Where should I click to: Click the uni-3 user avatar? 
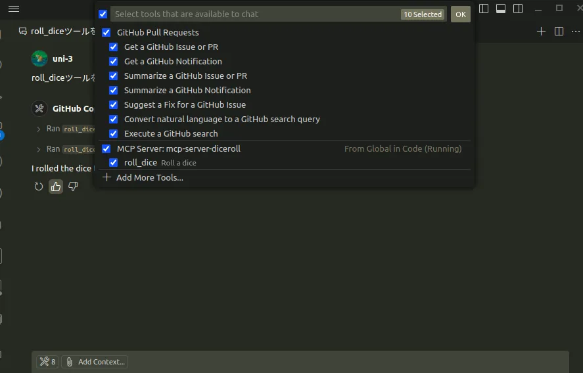pos(39,58)
